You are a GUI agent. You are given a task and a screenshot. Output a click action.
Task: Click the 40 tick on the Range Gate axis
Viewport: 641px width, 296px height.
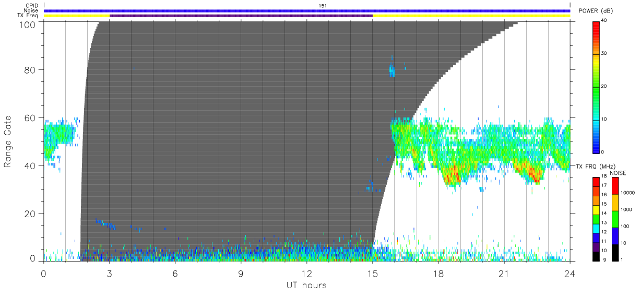coord(31,165)
